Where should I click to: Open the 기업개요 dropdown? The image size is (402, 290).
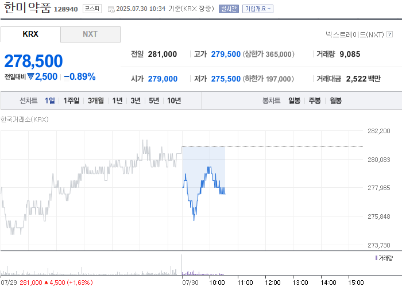(258, 9)
